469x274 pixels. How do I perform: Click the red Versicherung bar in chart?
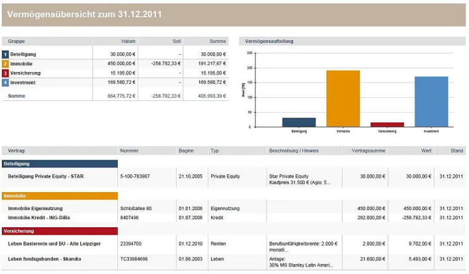click(x=387, y=124)
